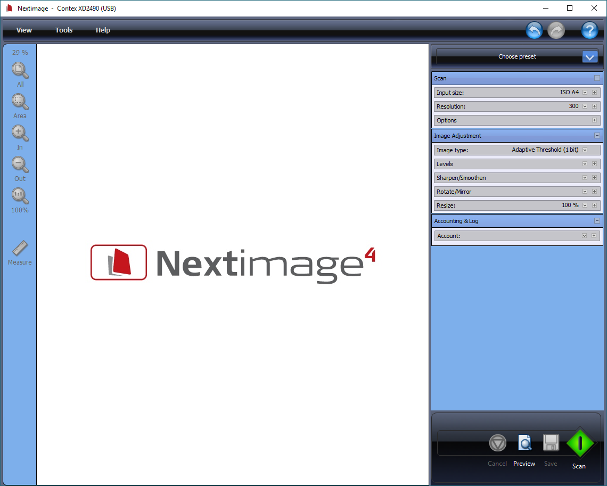The image size is (607, 486).
Task: Open help with the question mark icon
Action: point(589,30)
